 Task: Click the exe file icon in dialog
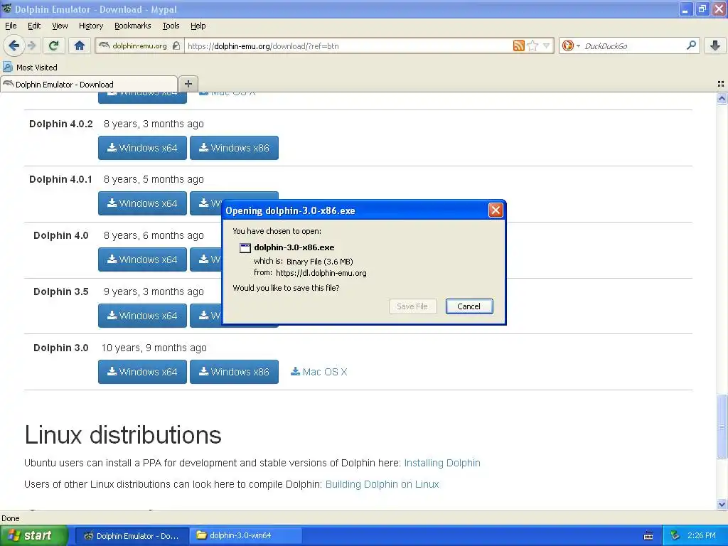(245, 247)
